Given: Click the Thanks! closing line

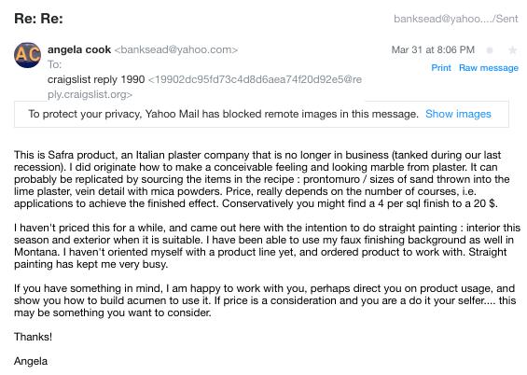Looking at the screenshot, I should [33, 337].
